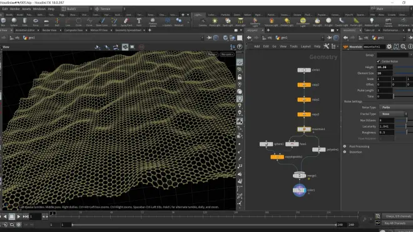Image resolution: width=413 pixels, height=232 pixels.
Task: Open the Group parameter dropdown arrow
Action: click(410, 55)
